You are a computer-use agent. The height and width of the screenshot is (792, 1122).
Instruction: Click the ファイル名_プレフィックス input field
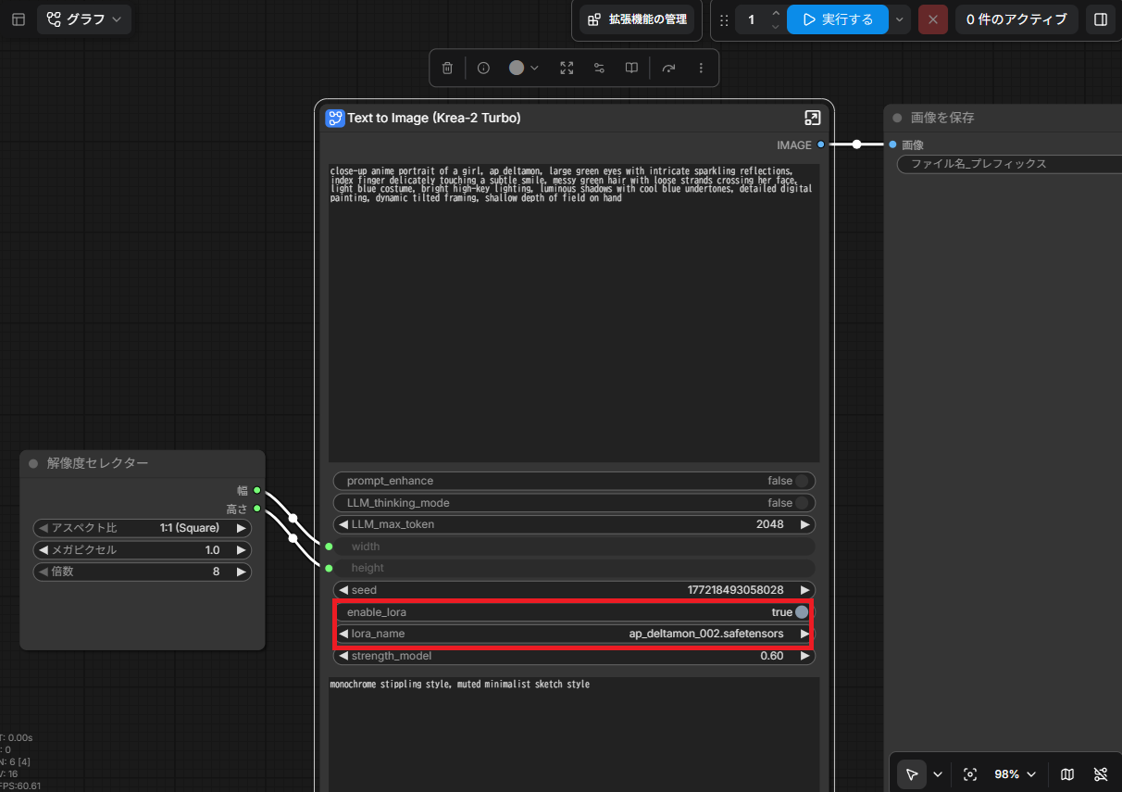pyautogui.click(x=1009, y=164)
